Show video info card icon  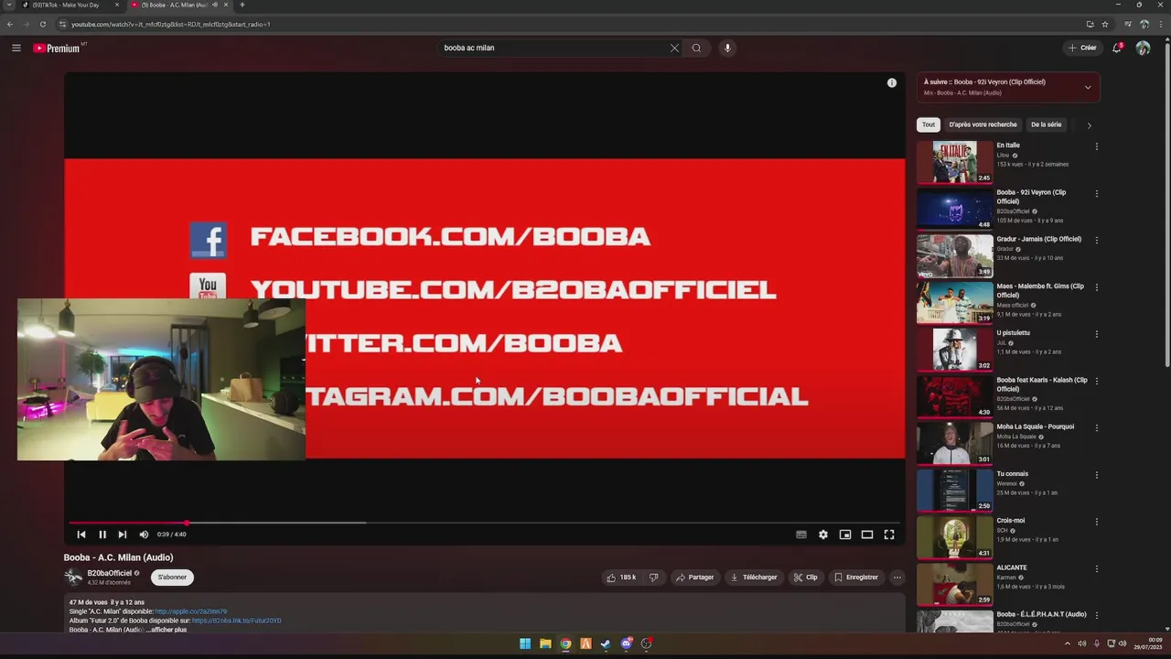pos(891,82)
